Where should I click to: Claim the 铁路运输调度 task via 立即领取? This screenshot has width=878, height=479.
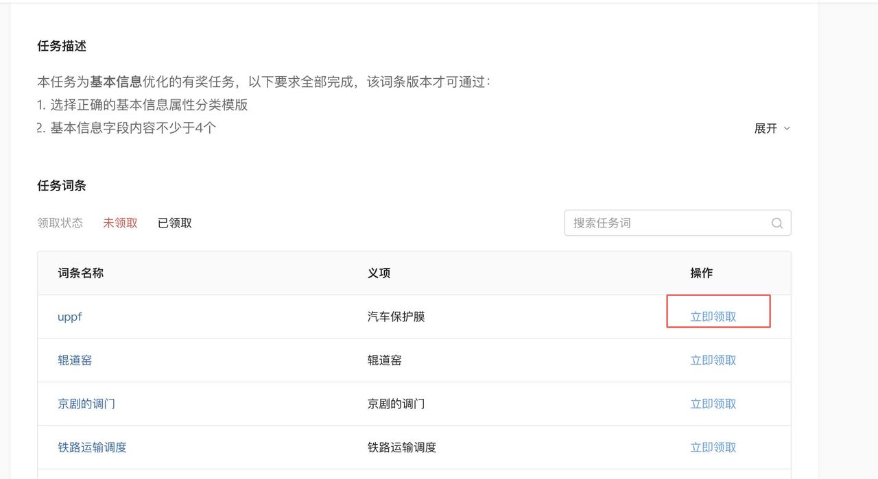pyautogui.click(x=713, y=447)
